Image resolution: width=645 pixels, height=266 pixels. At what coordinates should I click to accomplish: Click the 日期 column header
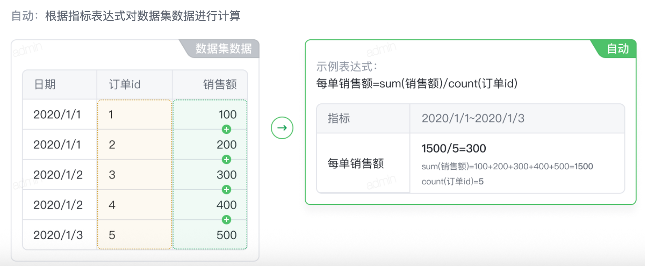tap(60, 84)
